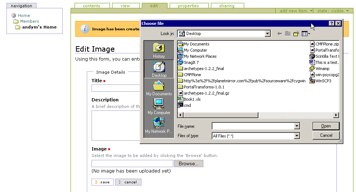Expand the Files of type dropdown
The height and width of the screenshot is (192, 356).
click(x=297, y=136)
